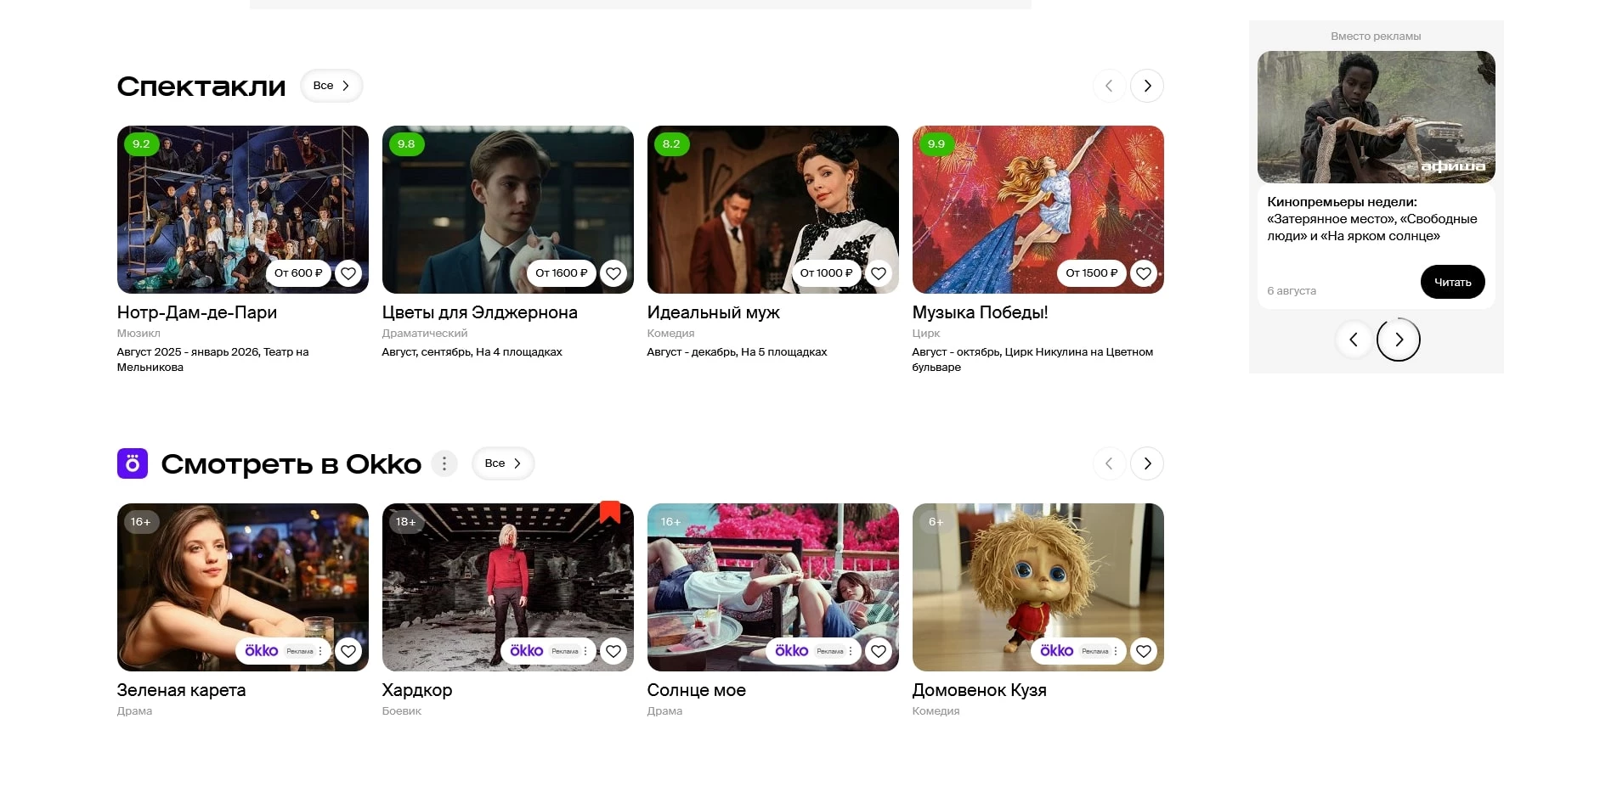This screenshot has width=1617, height=786.
Task: Show previous article in sidebar widget
Action: [1354, 340]
